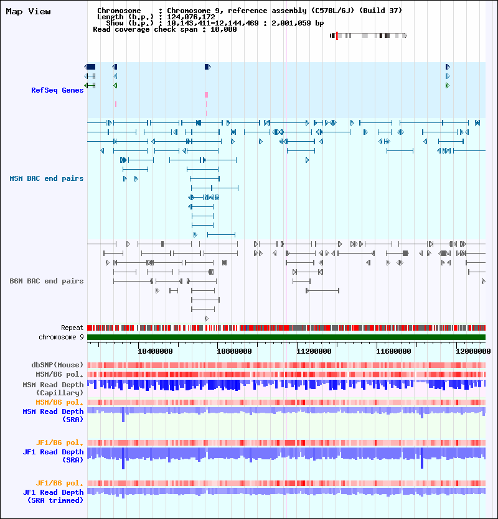Viewport: 498px width, 519px height.
Task: Open the MSM Read Depth (SRA) label
Action: coord(53,415)
